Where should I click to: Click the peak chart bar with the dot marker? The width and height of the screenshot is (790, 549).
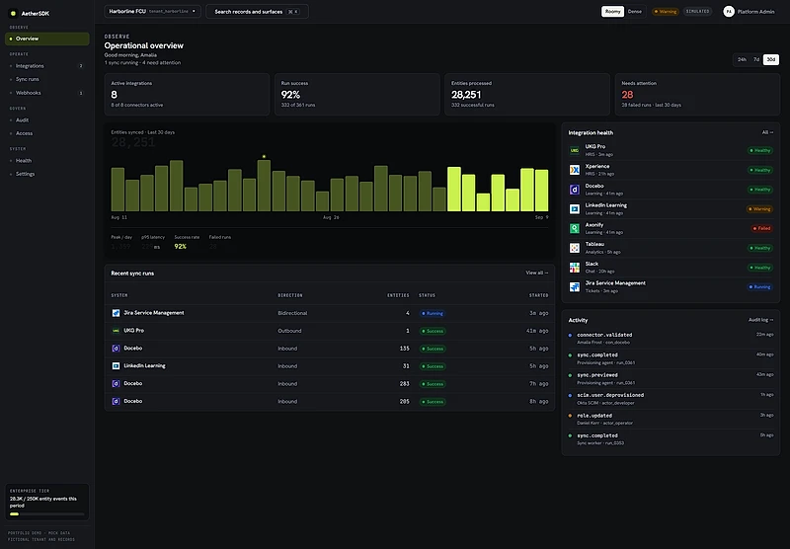click(x=264, y=186)
